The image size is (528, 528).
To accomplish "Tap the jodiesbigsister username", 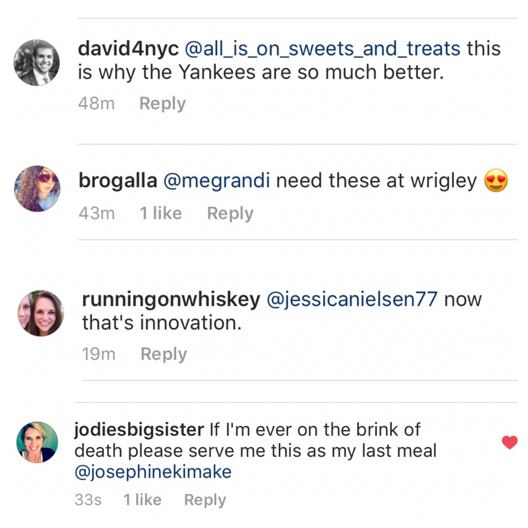I will point(139,430).
